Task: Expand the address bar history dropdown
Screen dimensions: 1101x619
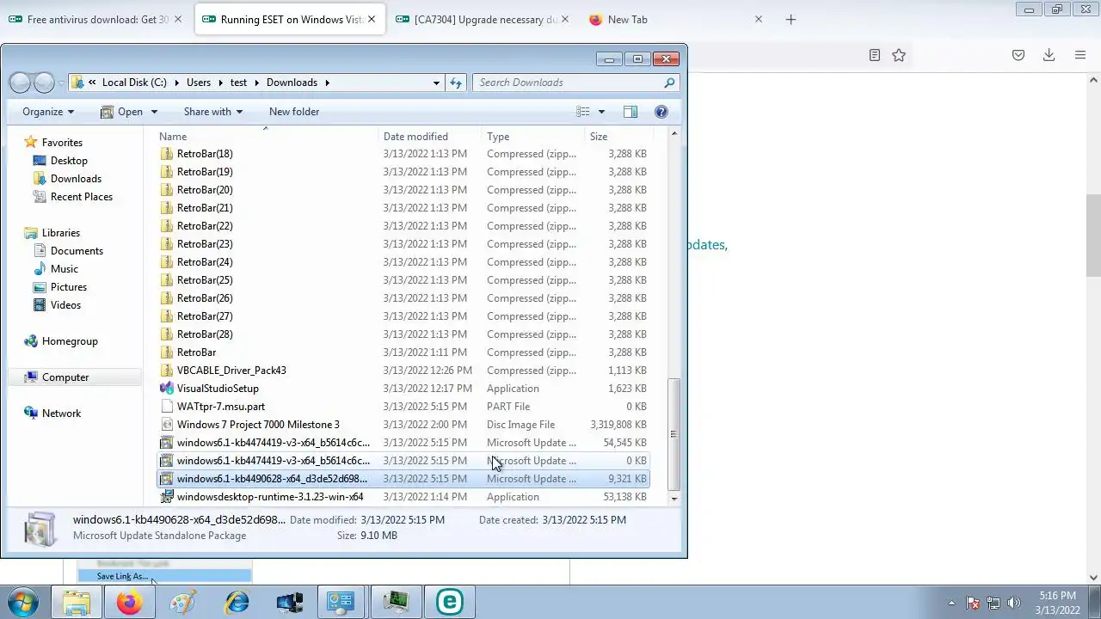Action: pos(436,83)
